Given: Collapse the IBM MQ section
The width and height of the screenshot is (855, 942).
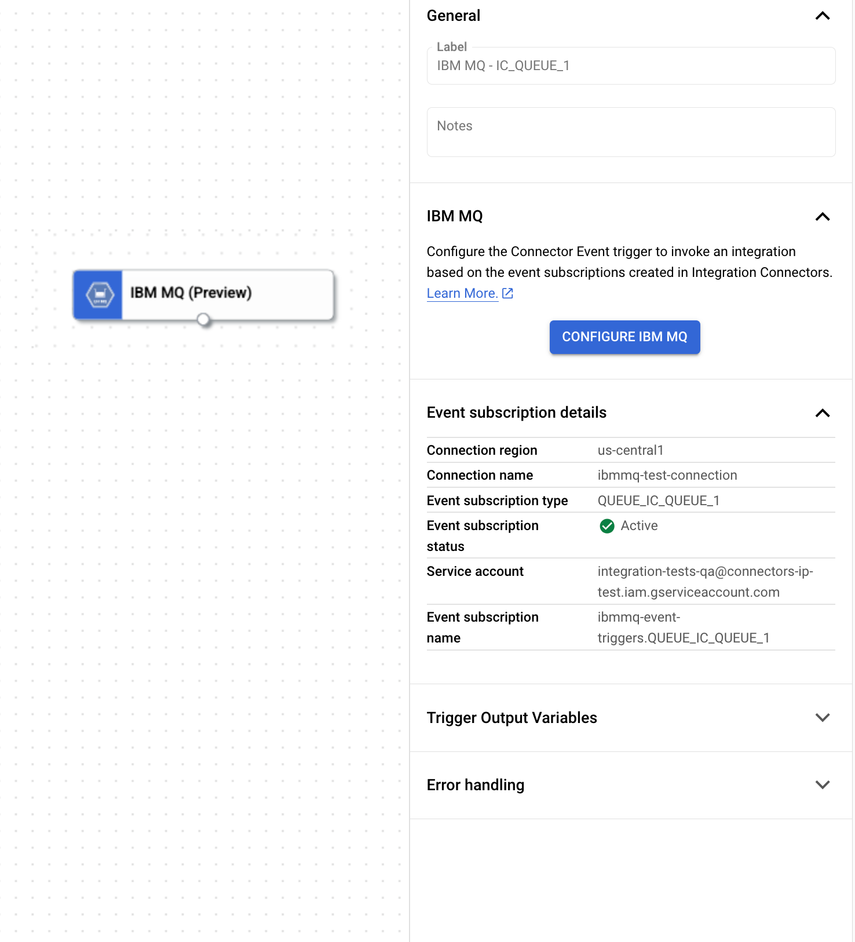Looking at the screenshot, I should [823, 217].
